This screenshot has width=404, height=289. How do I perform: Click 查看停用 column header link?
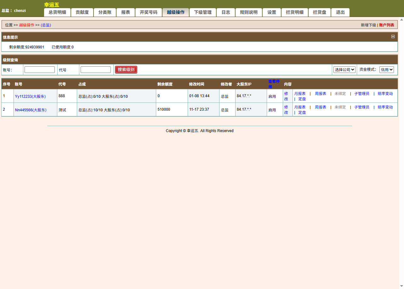(274, 84)
